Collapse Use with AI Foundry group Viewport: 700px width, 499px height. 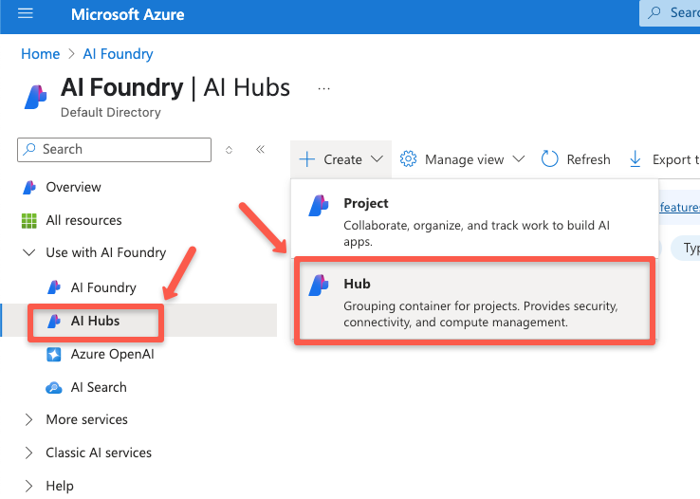coord(29,252)
